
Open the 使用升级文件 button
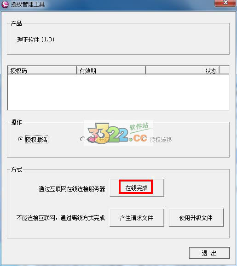click(x=196, y=218)
